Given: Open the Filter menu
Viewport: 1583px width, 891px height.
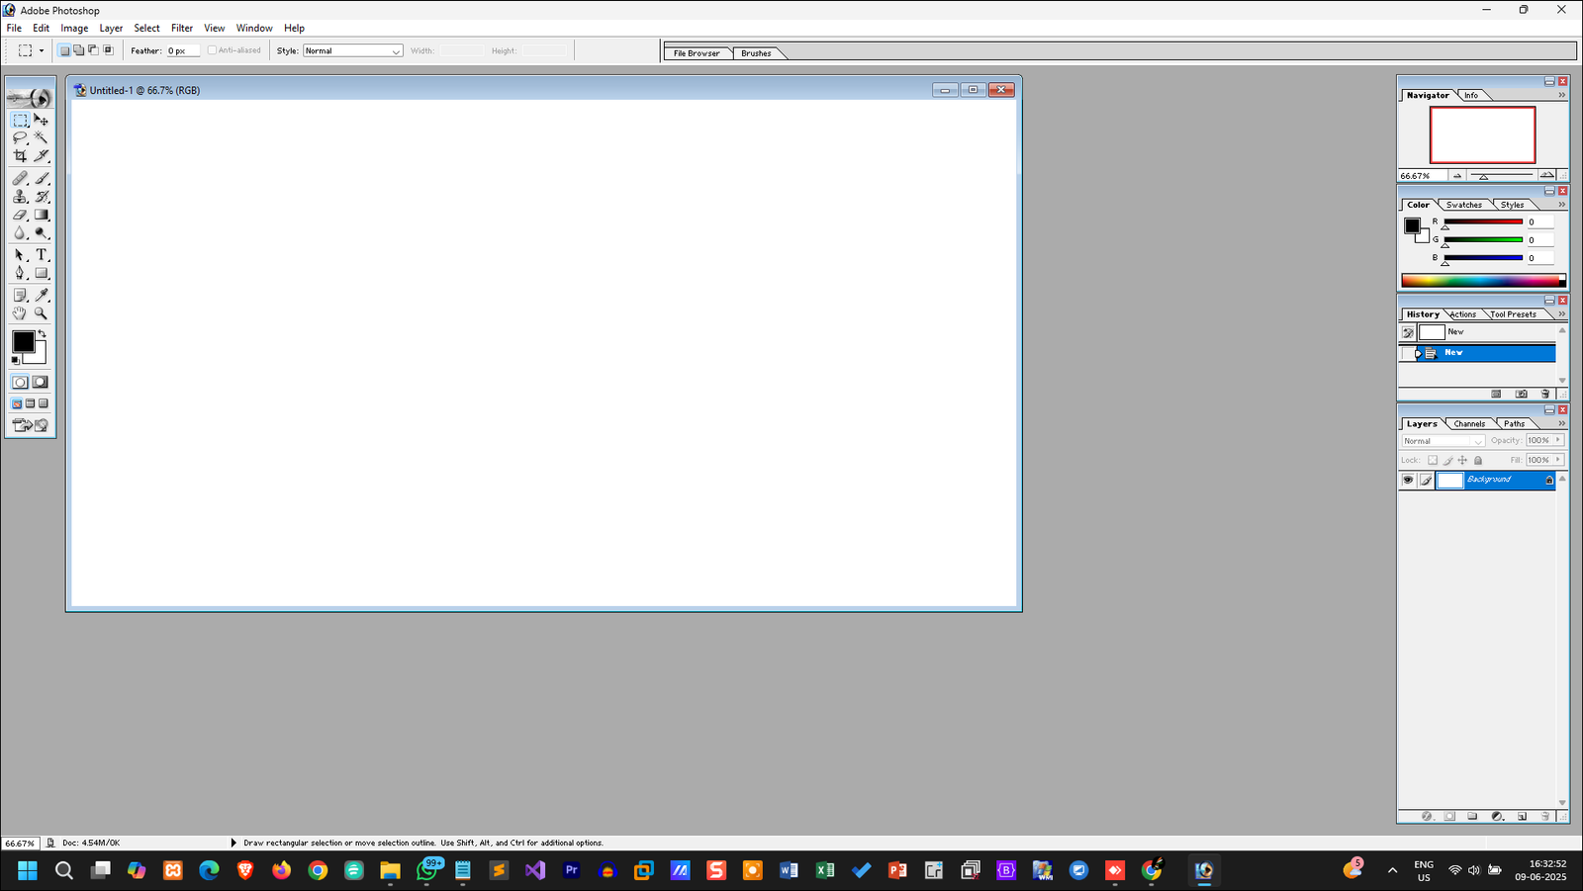Looking at the screenshot, I should pos(182,28).
